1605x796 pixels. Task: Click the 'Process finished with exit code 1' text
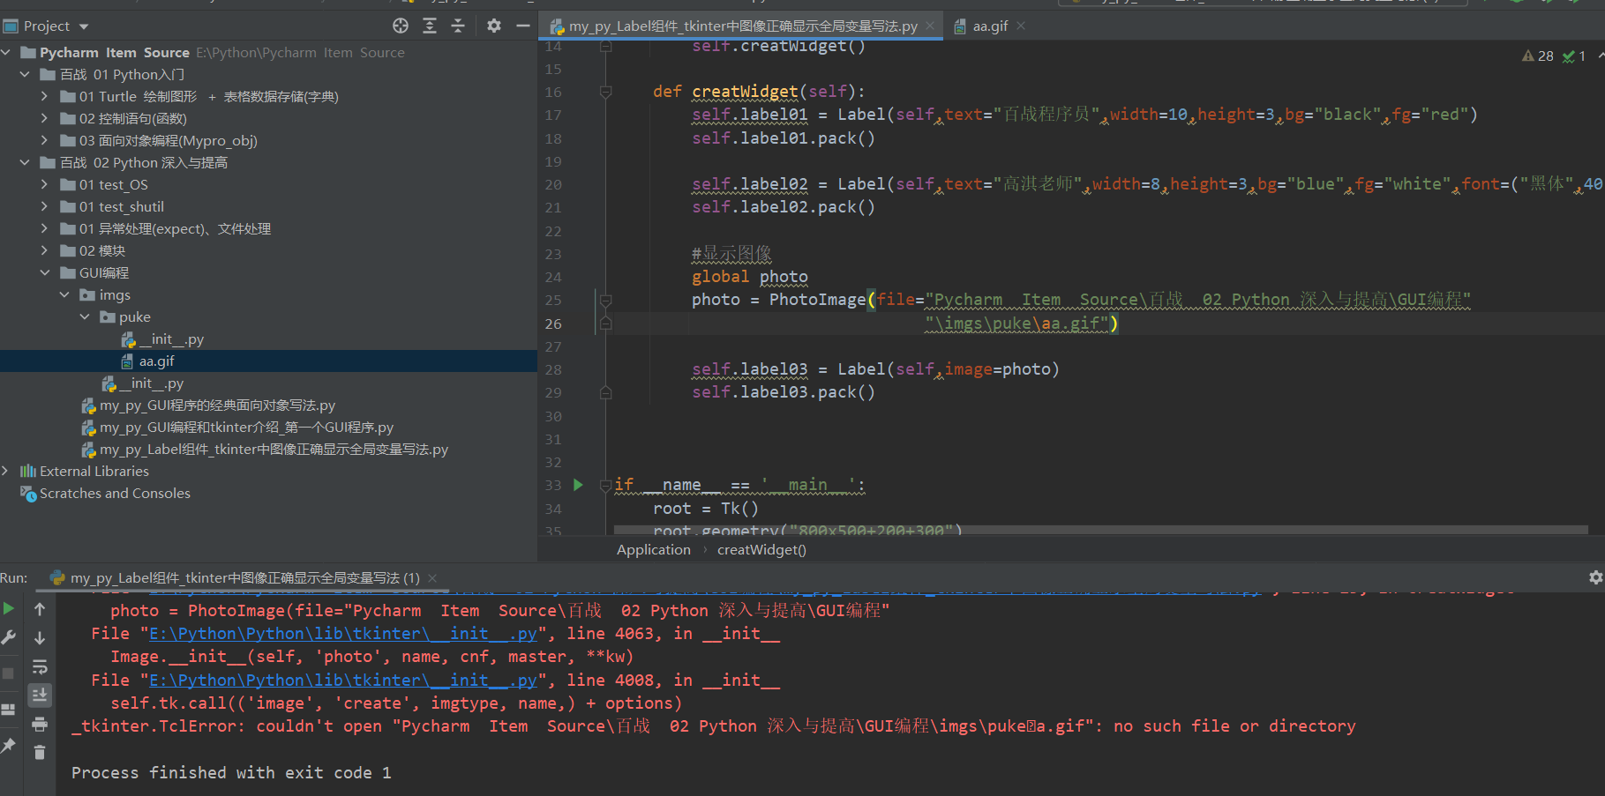click(231, 773)
